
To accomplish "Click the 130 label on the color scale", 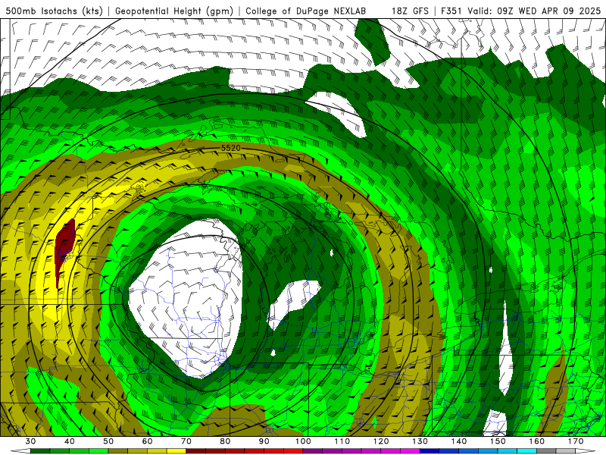I will 420,441.
